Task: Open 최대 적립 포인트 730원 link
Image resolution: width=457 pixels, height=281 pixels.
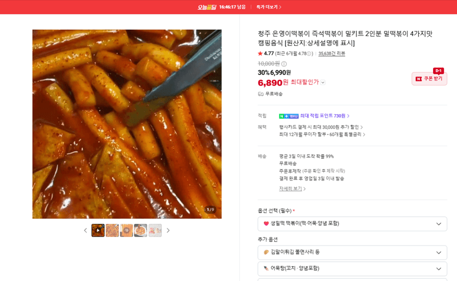Action: 324,116
